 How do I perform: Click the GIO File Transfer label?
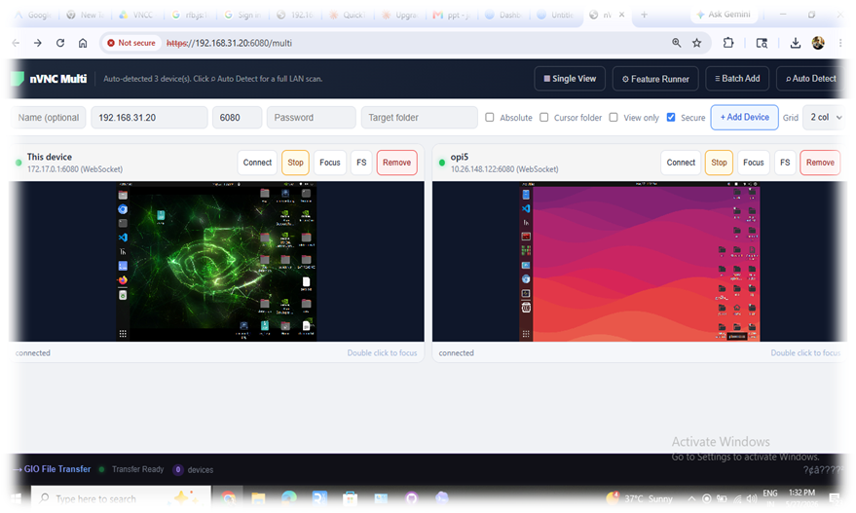click(x=57, y=469)
